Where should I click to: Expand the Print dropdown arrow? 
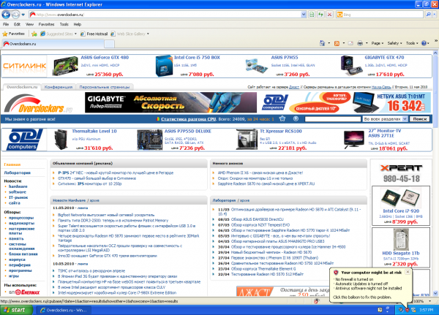[x=367, y=43]
